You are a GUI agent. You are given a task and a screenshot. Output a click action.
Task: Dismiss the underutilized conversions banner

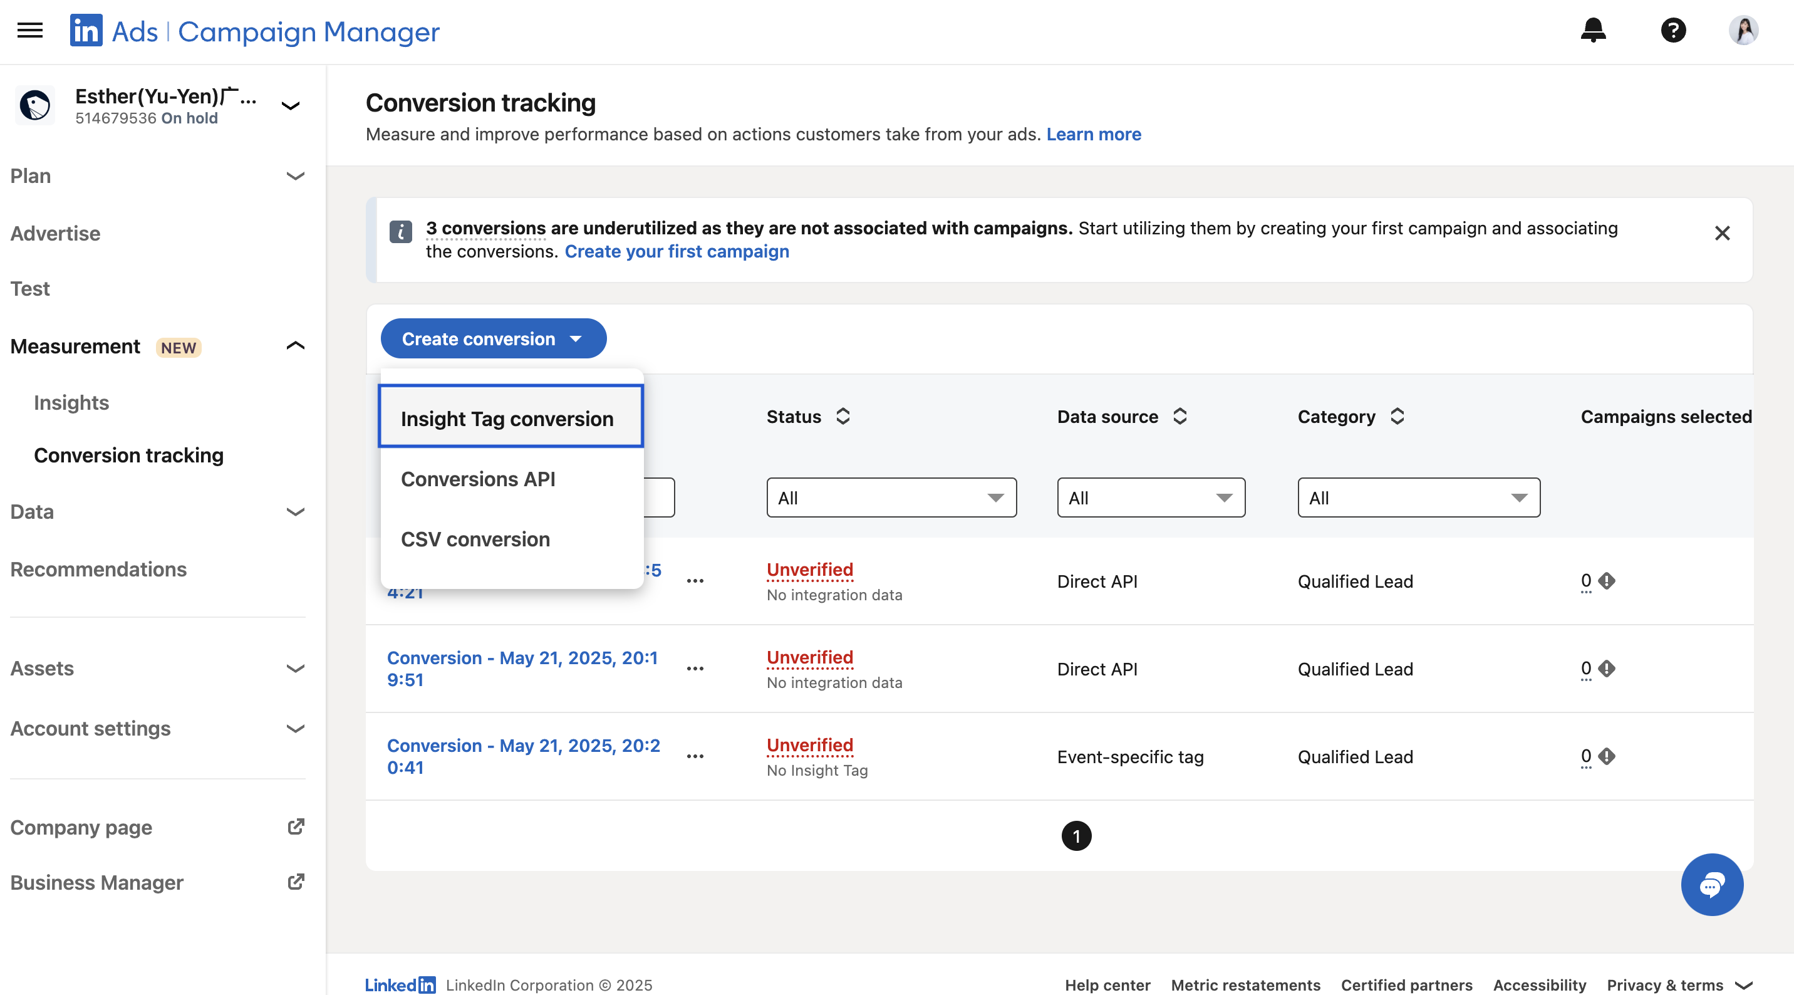point(1721,232)
